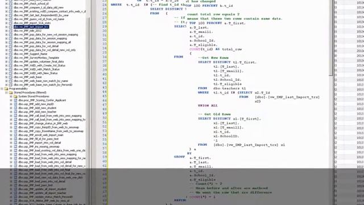Click 'FROM dbo.teachers t1' in the query
Screen dimensions: 364x205
[x=222, y=88]
